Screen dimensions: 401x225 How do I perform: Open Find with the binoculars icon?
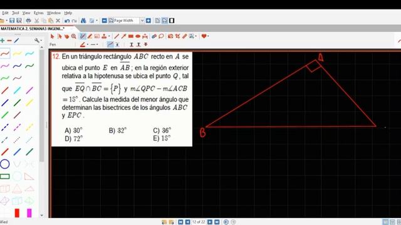(x=83, y=21)
